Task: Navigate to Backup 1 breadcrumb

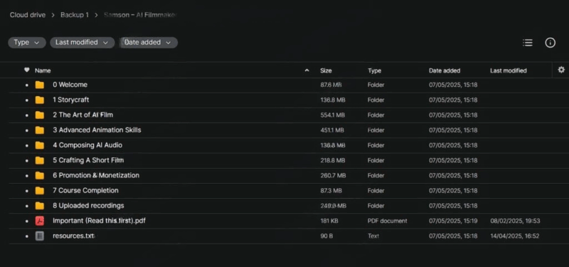Action: click(75, 15)
